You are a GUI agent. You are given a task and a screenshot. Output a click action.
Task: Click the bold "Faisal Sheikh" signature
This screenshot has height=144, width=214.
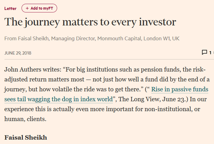pyautogui.click(x=26, y=137)
